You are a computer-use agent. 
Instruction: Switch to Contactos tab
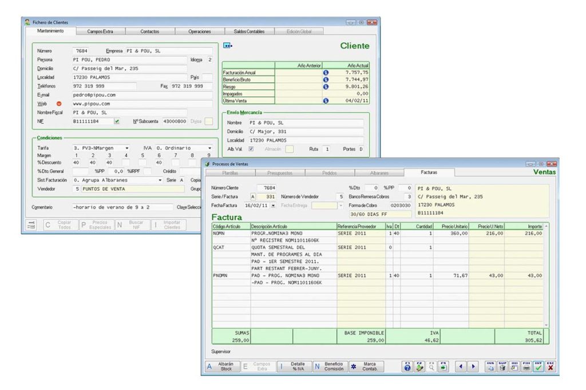150,31
